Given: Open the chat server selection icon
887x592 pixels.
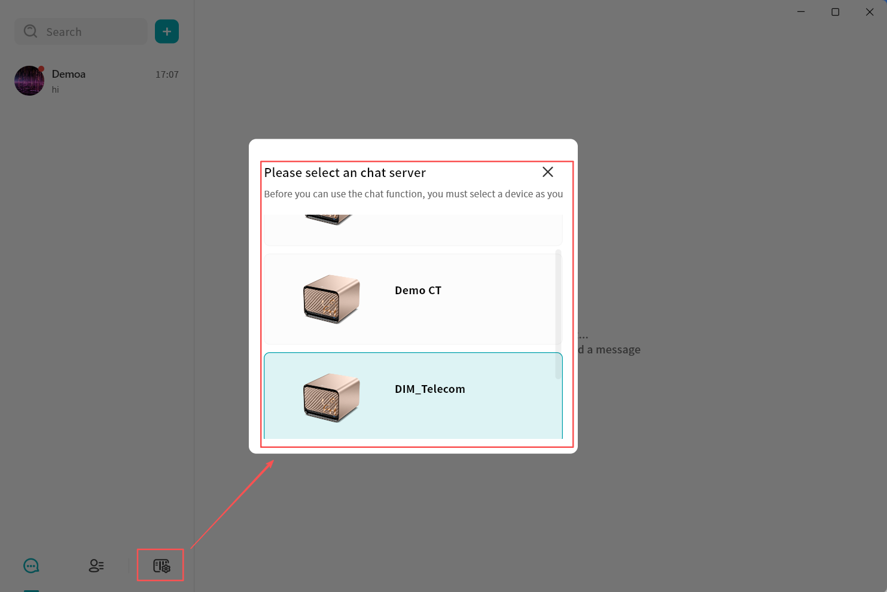Looking at the screenshot, I should click(161, 566).
